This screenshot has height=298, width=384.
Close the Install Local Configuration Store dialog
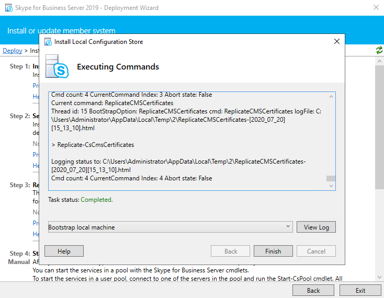pyautogui.click(x=337, y=42)
